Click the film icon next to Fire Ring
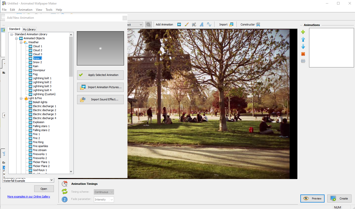 pyautogui.click(x=30, y=142)
